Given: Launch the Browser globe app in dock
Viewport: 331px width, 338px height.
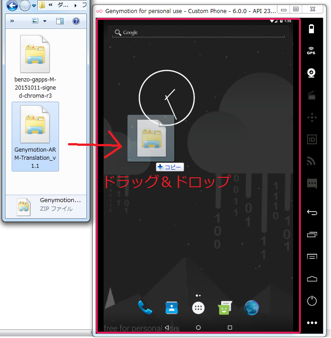Looking at the screenshot, I should (252, 307).
